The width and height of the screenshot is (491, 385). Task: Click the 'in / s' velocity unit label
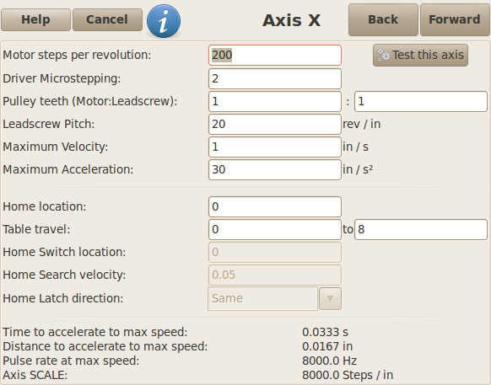(x=356, y=147)
